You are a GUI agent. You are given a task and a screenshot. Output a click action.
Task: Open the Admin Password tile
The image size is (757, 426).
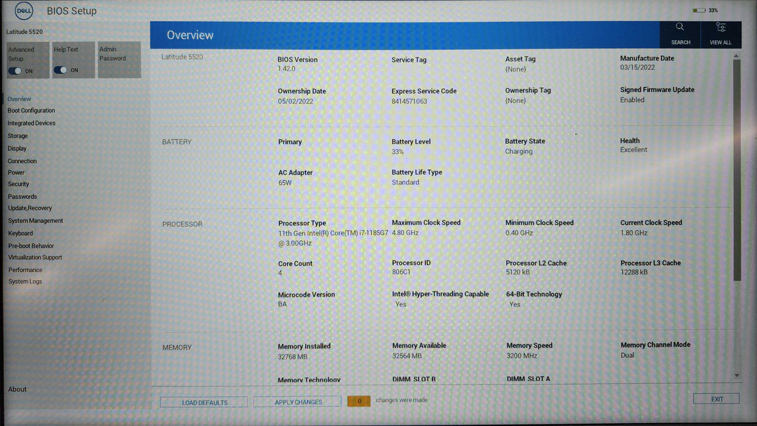pos(119,60)
